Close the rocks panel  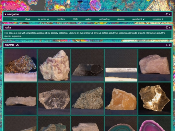coord(169,27)
